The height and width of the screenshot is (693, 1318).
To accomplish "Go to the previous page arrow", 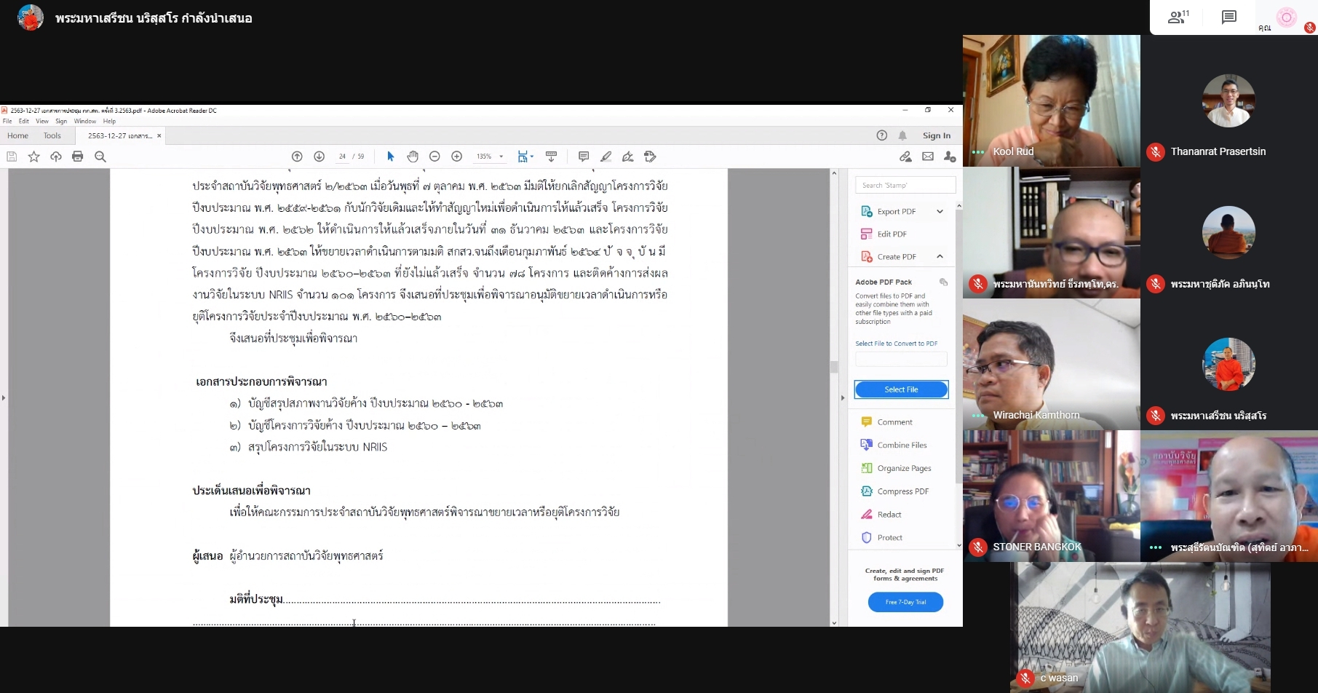I will click(x=297, y=157).
